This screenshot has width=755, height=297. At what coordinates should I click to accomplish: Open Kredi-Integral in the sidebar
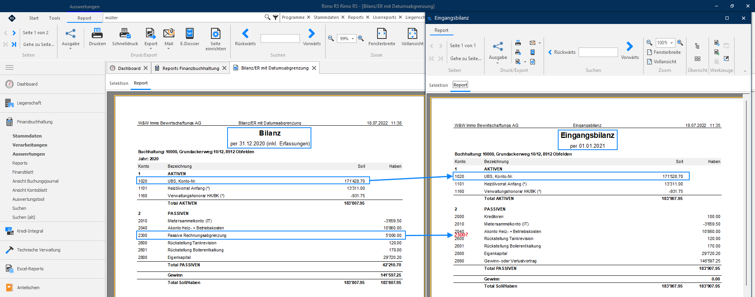(30, 231)
